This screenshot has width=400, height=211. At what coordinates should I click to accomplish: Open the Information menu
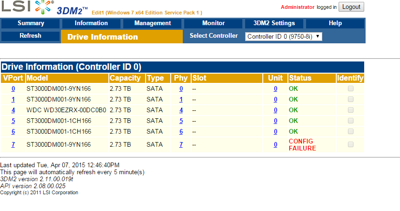coord(91,23)
